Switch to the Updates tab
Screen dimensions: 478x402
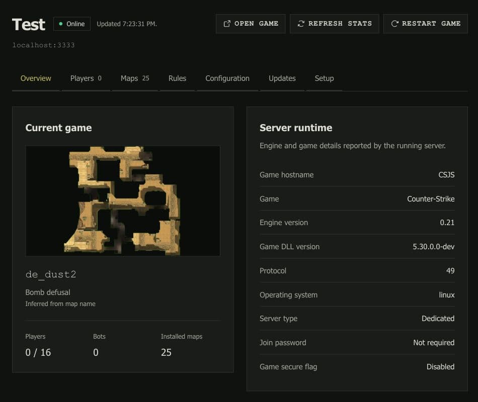pos(282,78)
